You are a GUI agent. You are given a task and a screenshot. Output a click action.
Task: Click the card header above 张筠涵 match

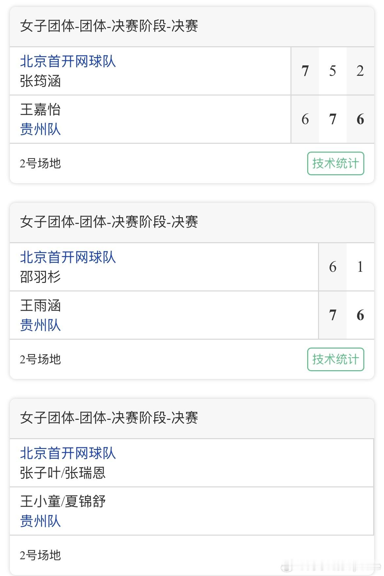(192, 27)
